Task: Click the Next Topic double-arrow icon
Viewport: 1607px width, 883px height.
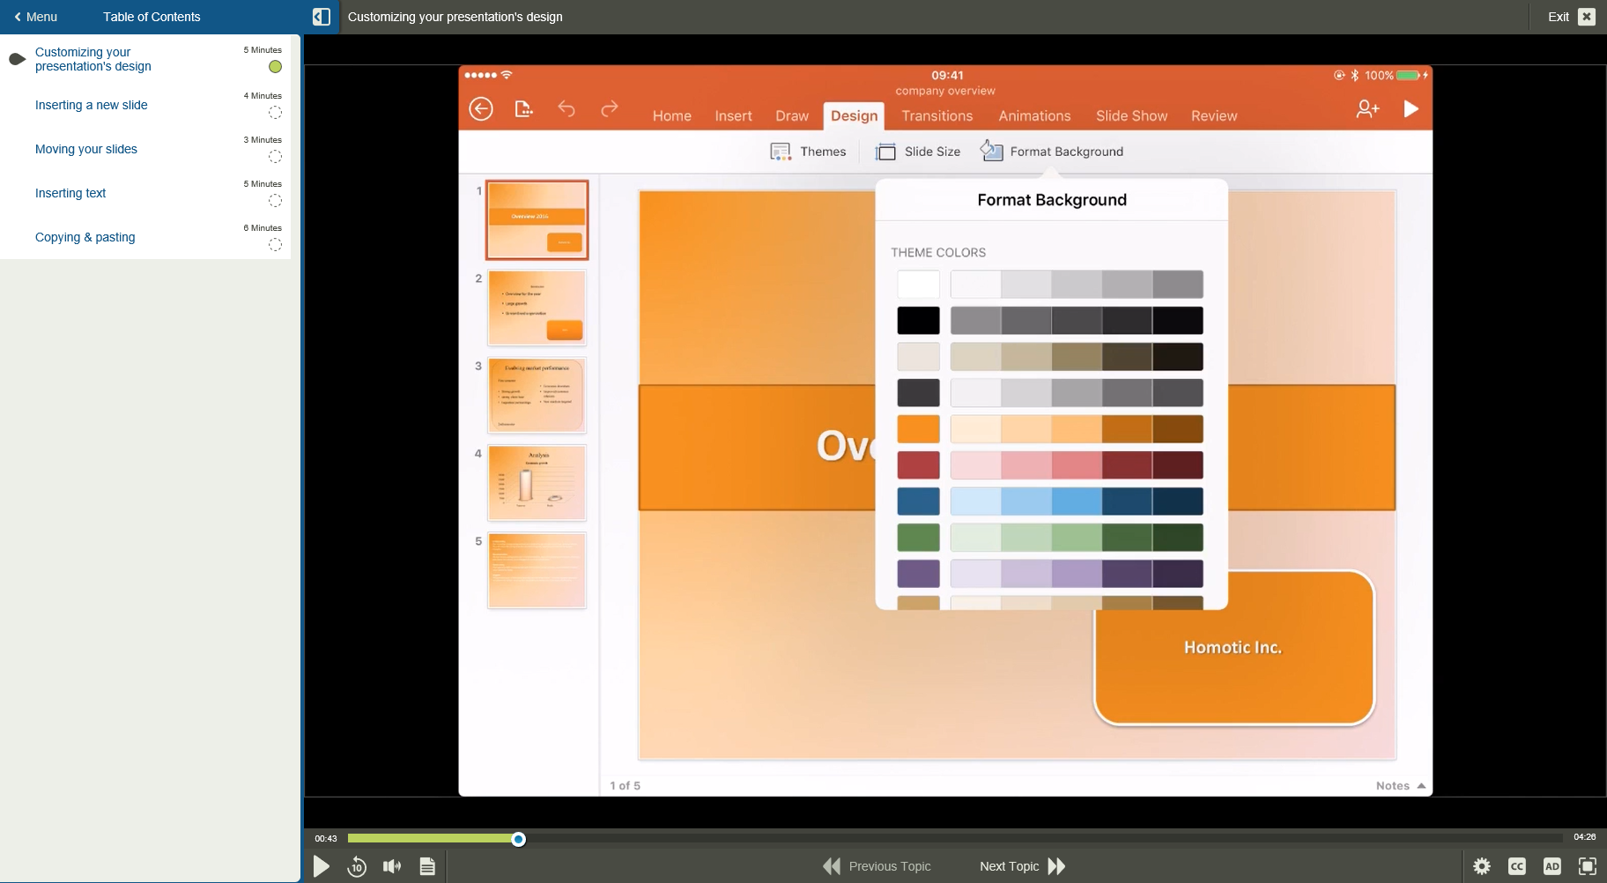Action: tap(1055, 866)
